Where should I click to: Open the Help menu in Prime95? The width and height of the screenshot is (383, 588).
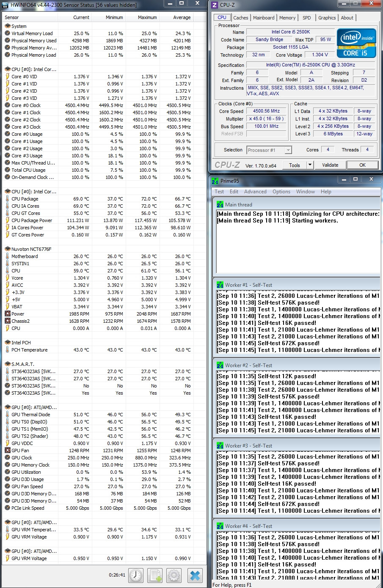click(x=326, y=192)
